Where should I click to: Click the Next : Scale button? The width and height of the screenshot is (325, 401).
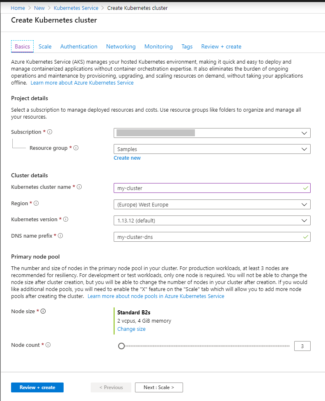[159, 387]
